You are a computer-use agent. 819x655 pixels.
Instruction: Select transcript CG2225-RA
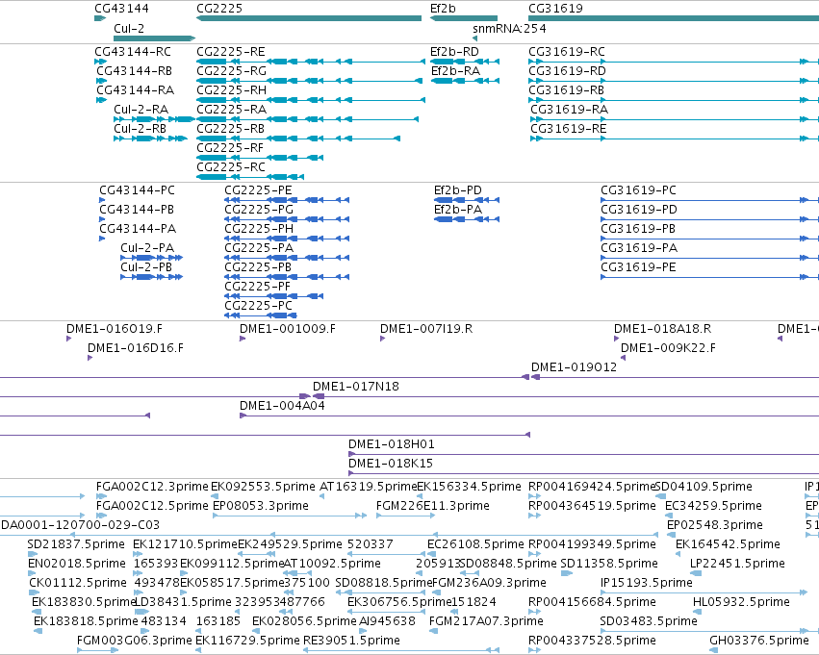click(231, 110)
